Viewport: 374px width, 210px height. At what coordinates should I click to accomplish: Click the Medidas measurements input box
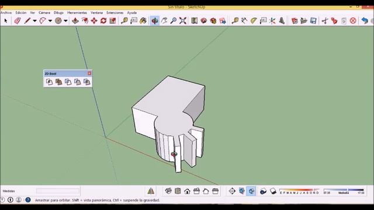coord(58,191)
